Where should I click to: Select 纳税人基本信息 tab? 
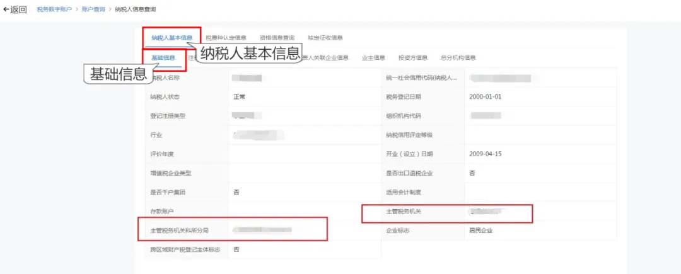pyautogui.click(x=172, y=38)
